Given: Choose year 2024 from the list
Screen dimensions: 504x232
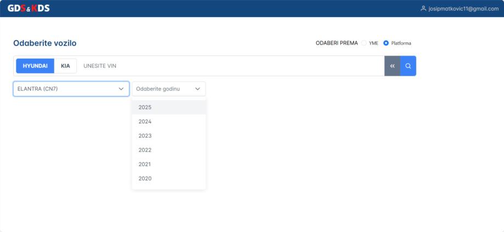Looking at the screenshot, I should (x=145, y=122).
